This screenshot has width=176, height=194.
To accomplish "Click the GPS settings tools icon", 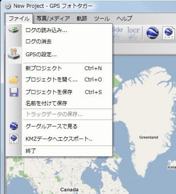I will pos(14,54).
